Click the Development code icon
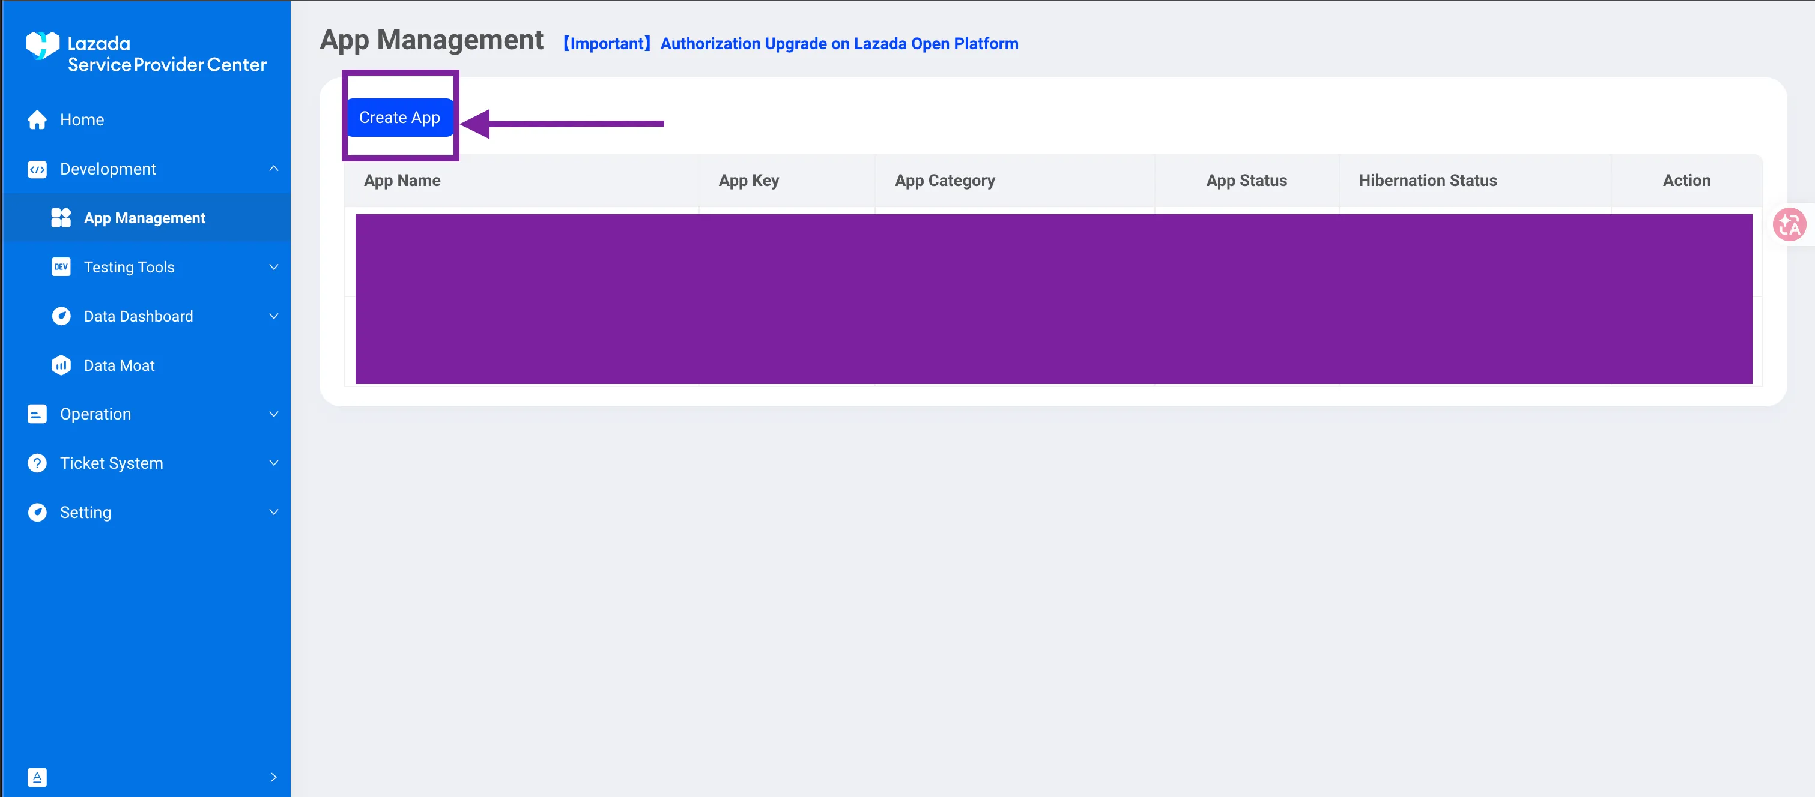Screen dimensions: 1815x797 pos(37,169)
